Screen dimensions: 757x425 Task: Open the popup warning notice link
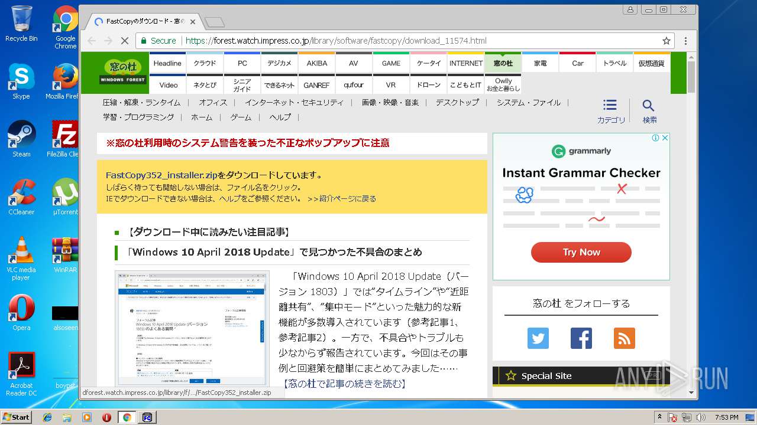247,143
